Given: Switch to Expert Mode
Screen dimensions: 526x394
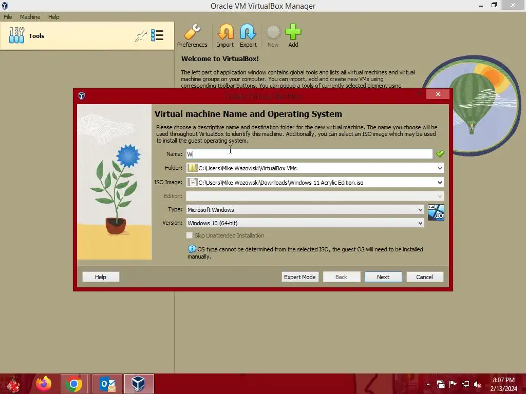Looking at the screenshot, I should [x=300, y=277].
